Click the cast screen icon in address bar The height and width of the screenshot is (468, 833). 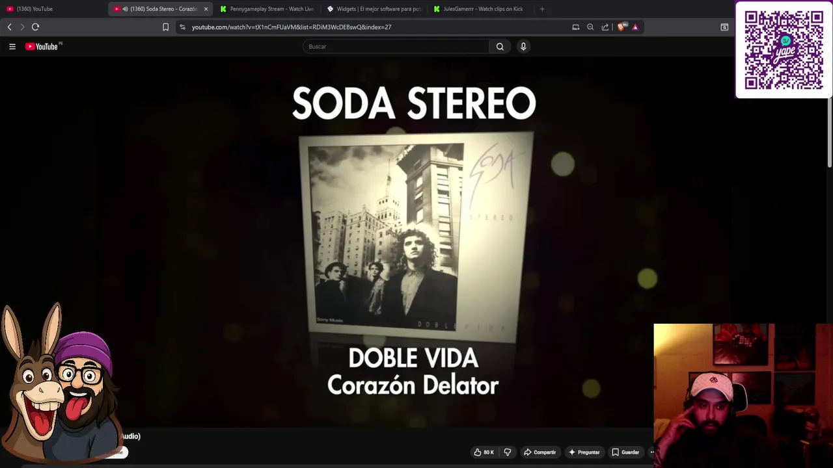pos(576,27)
